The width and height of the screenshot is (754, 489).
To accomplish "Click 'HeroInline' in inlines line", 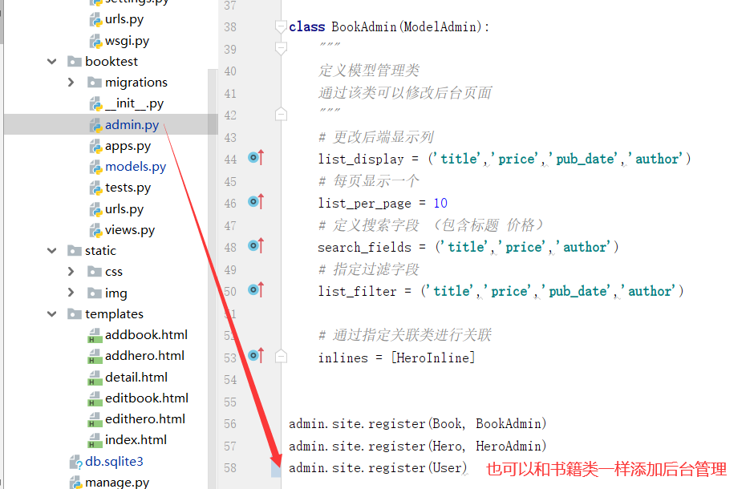I will pos(433,358).
